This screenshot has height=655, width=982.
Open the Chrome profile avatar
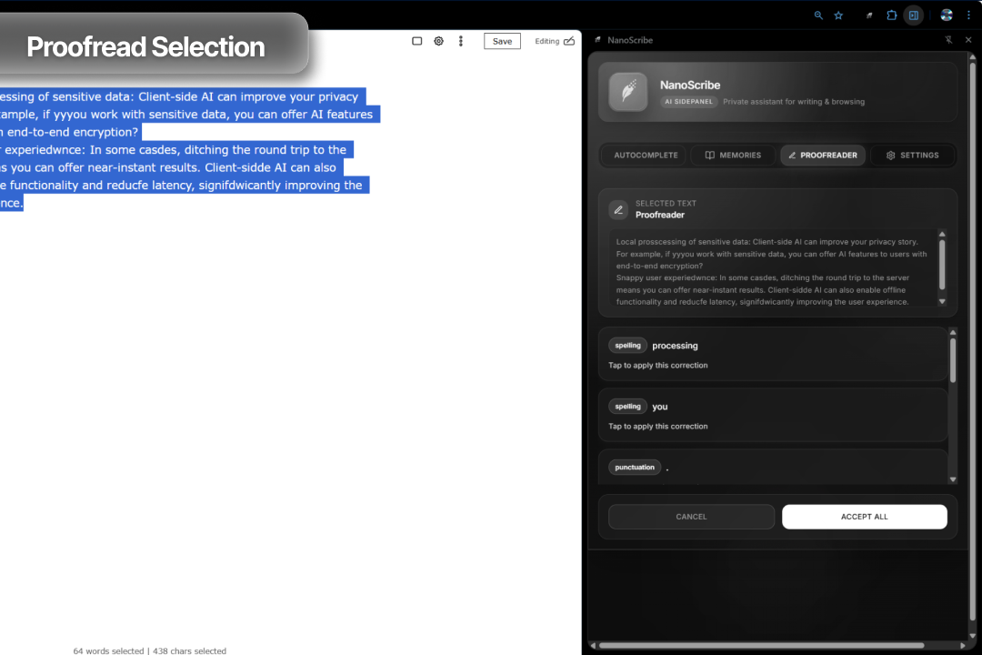[947, 15]
